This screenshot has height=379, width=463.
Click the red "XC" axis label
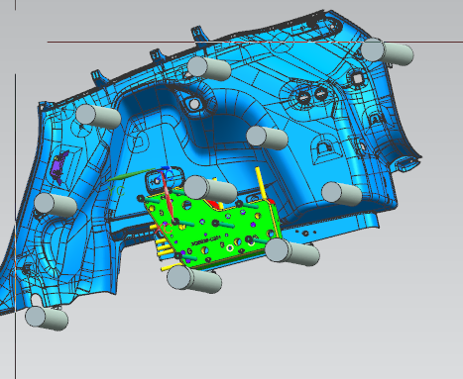coord(164,229)
